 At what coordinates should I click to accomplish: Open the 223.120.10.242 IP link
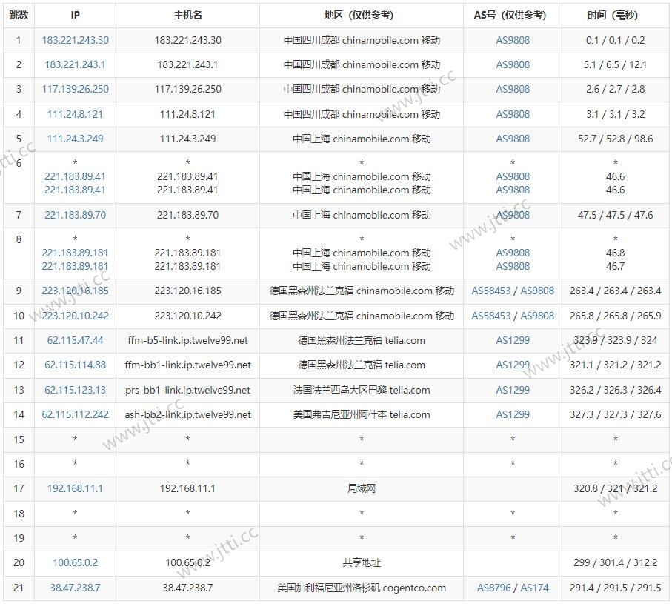point(75,316)
